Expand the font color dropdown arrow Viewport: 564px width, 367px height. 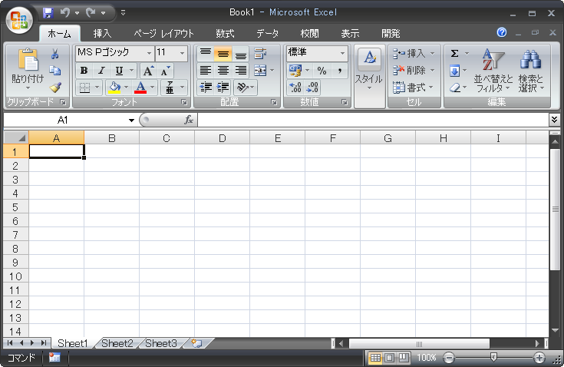coord(152,88)
